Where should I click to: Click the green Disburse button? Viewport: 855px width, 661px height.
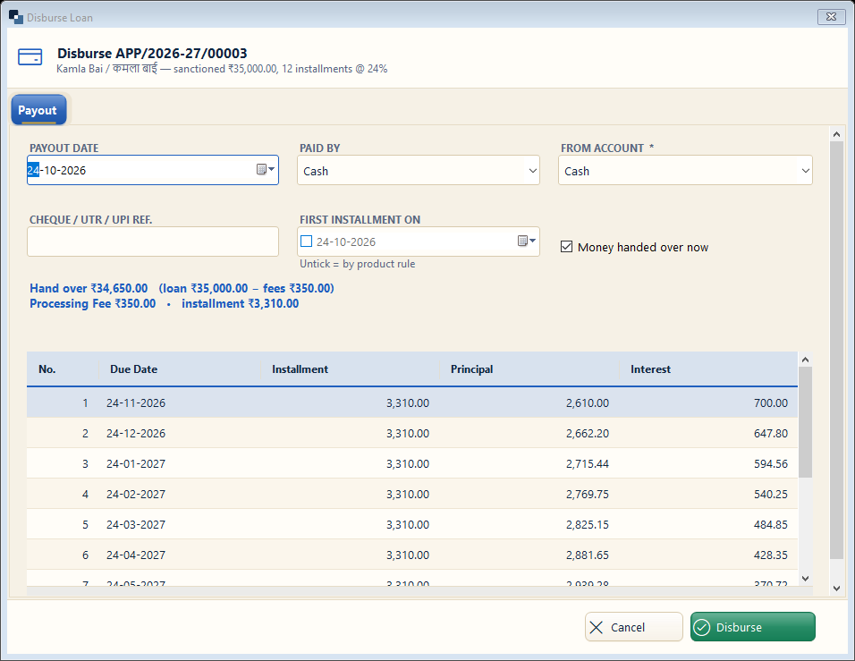(x=752, y=627)
